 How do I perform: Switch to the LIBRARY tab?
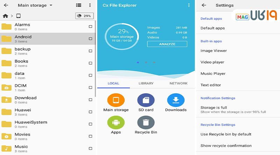(x=146, y=83)
